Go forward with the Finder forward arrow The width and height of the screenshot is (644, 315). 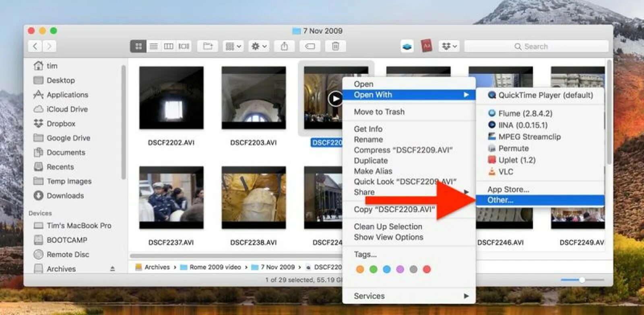pos(49,46)
